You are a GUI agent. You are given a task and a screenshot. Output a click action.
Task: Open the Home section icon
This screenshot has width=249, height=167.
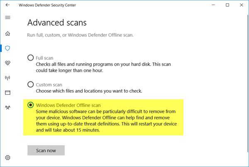click(7, 33)
